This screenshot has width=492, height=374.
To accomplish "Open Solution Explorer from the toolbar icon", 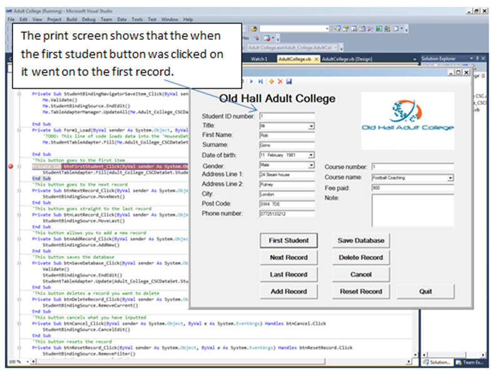I will (x=337, y=29).
